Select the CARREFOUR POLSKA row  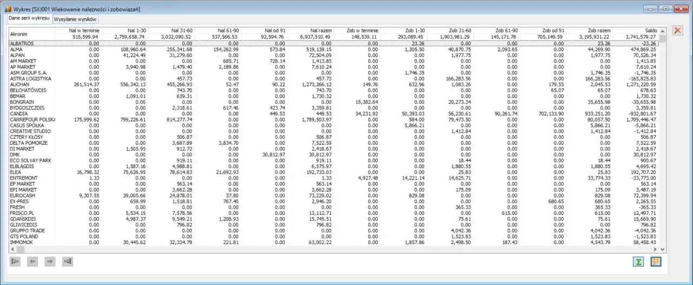(32, 119)
